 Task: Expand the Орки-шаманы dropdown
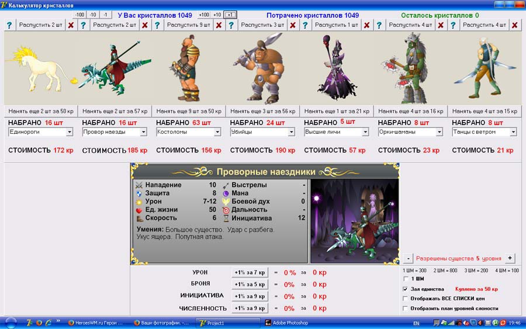pyautogui.click(x=439, y=132)
